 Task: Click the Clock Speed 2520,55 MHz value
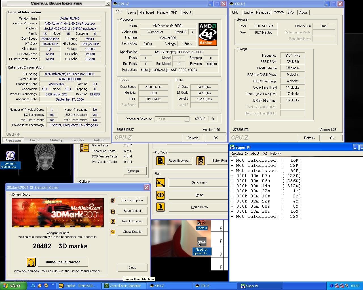point(50,39)
